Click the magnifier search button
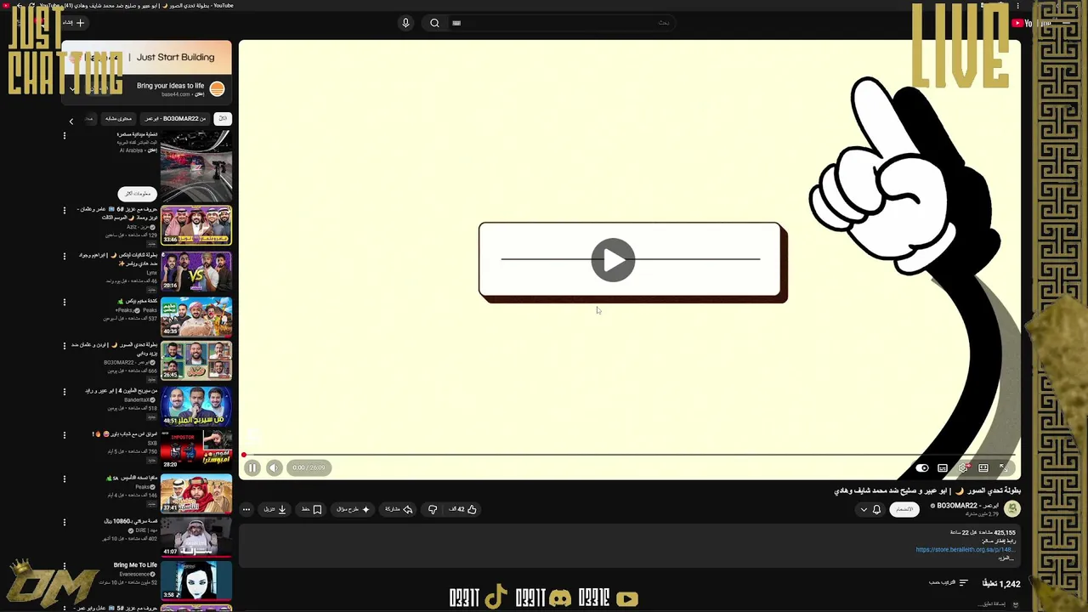 (434, 23)
